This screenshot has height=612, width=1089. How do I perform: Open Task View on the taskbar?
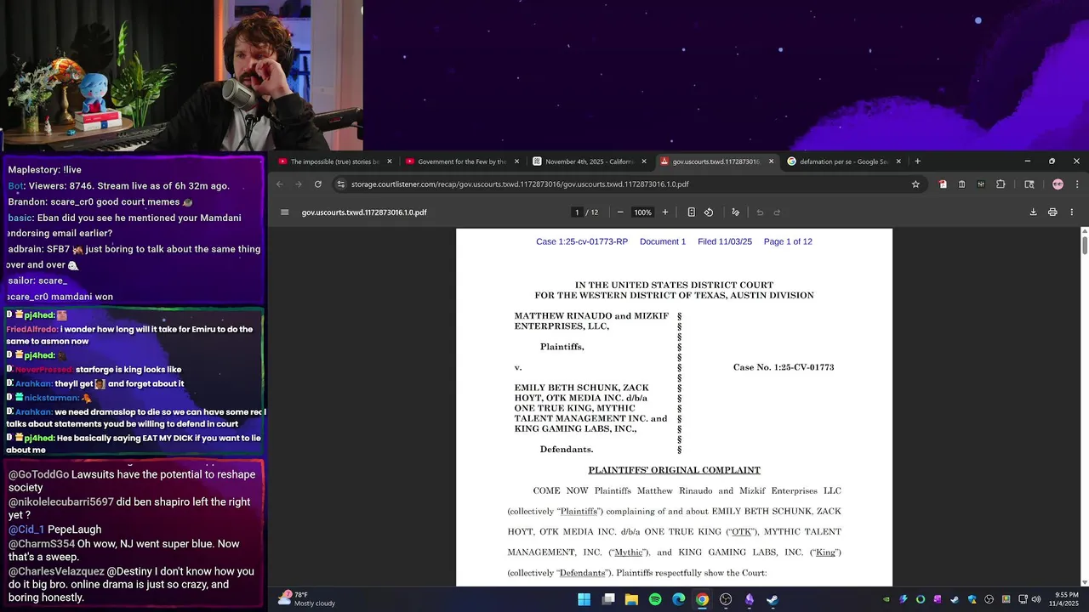(x=608, y=599)
